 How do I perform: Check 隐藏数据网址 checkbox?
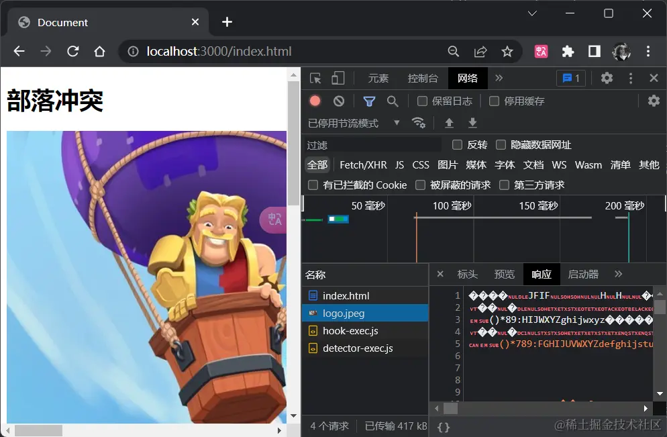click(x=501, y=145)
